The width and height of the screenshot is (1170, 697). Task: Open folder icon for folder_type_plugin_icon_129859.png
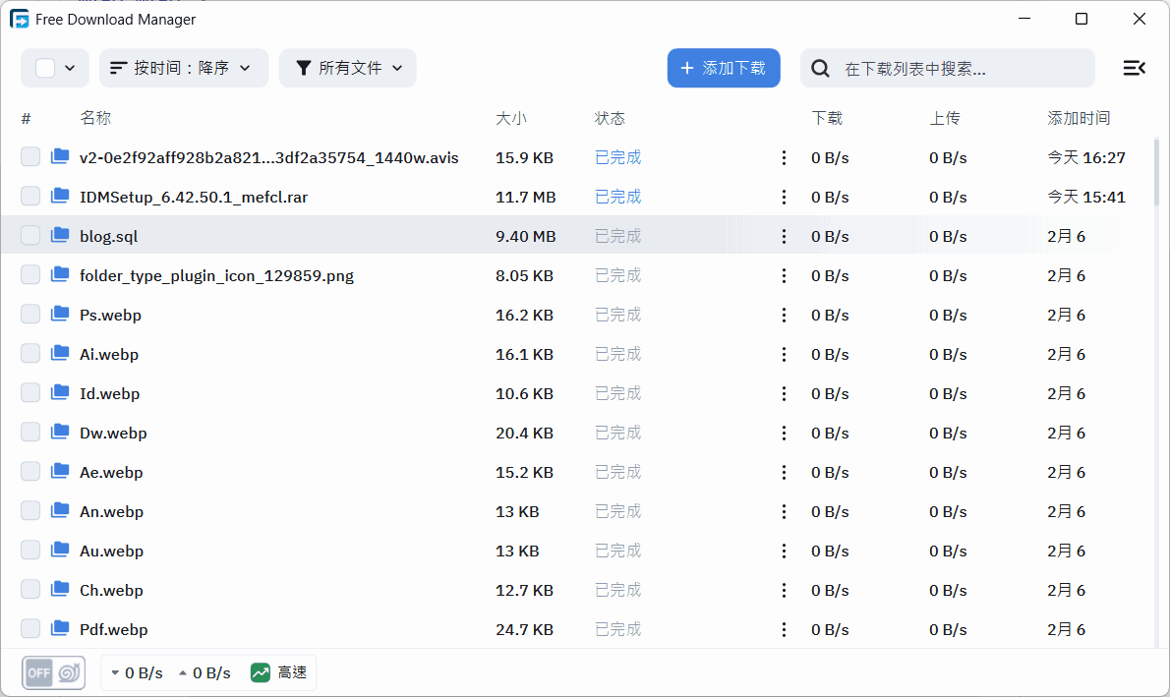coord(60,274)
